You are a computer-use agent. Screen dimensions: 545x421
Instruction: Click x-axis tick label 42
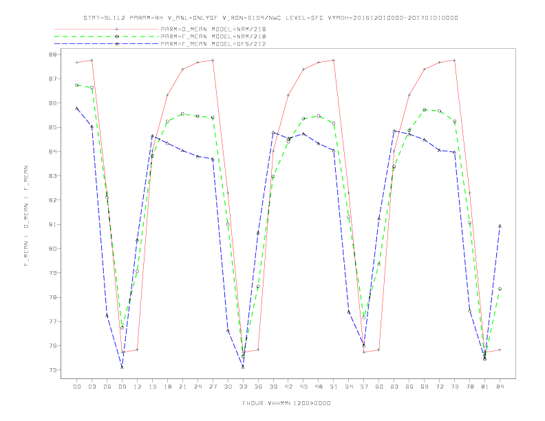pos(288,387)
